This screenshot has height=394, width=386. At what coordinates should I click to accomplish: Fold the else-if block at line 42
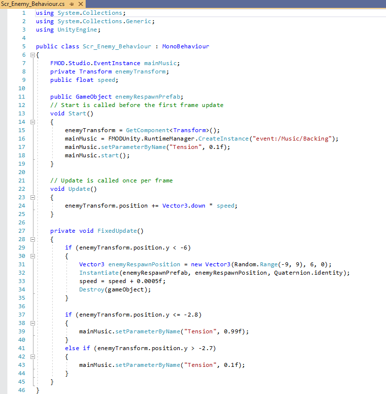[x=32, y=357]
